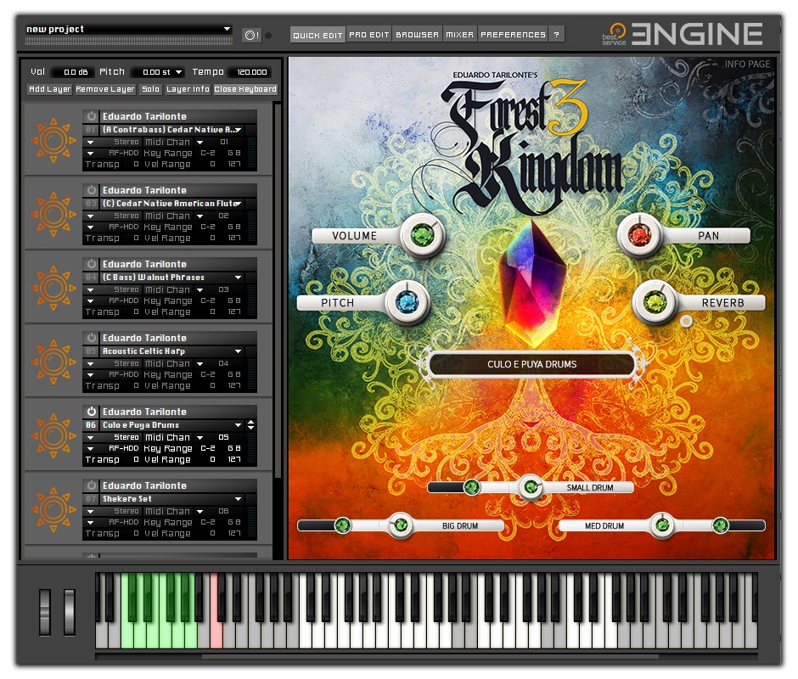Click sun icon of Acoustic Celtic Harp layer
Screen dimensions: 798x679
pyautogui.click(x=53, y=362)
